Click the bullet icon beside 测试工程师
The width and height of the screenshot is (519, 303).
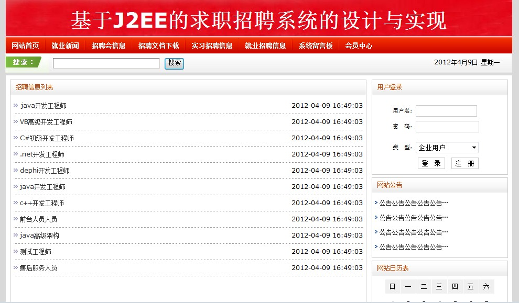tap(16, 252)
